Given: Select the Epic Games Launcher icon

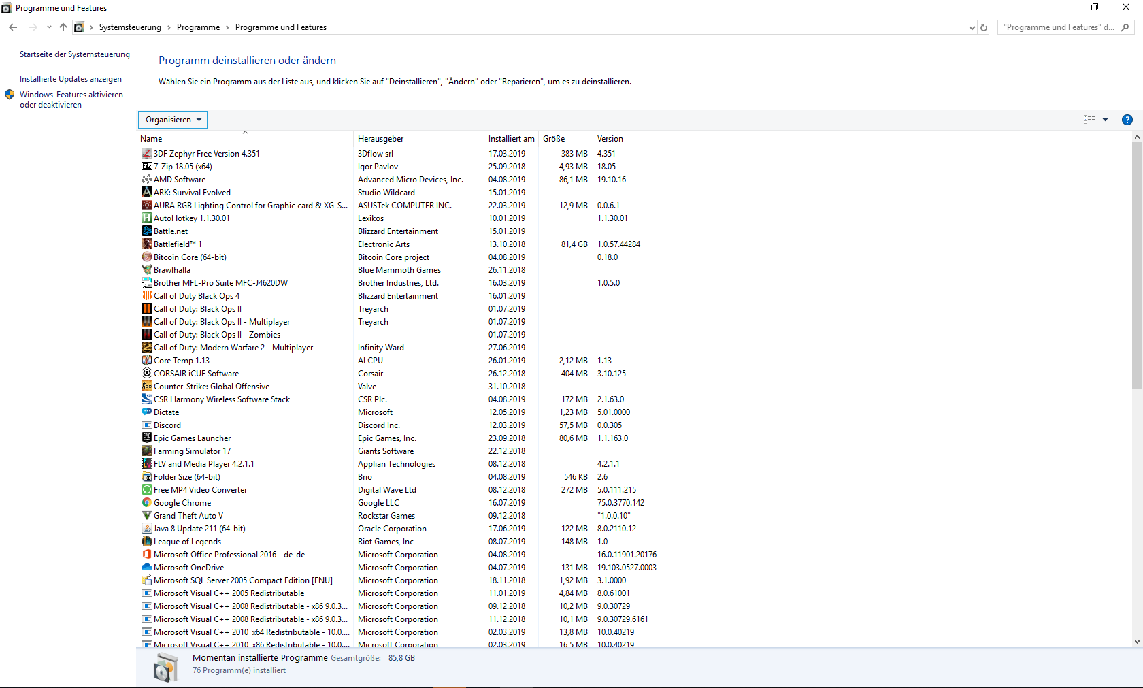Looking at the screenshot, I should (146, 438).
